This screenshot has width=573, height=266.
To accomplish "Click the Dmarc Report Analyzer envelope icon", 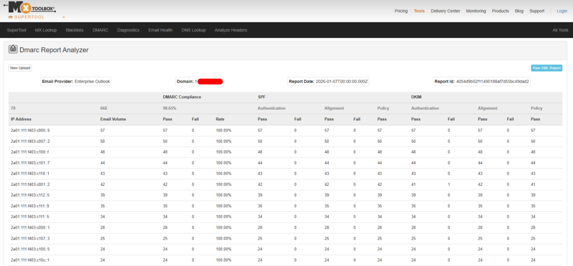I will tap(13, 50).
